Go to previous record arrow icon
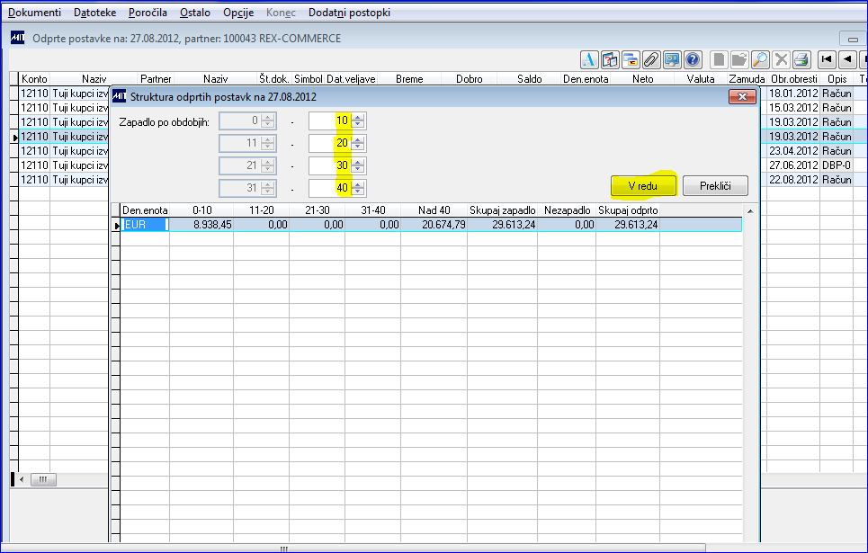 click(847, 59)
